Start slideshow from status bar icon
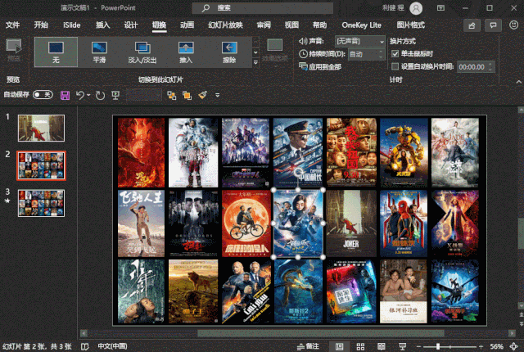The height and width of the screenshot is (352, 524). point(402,346)
